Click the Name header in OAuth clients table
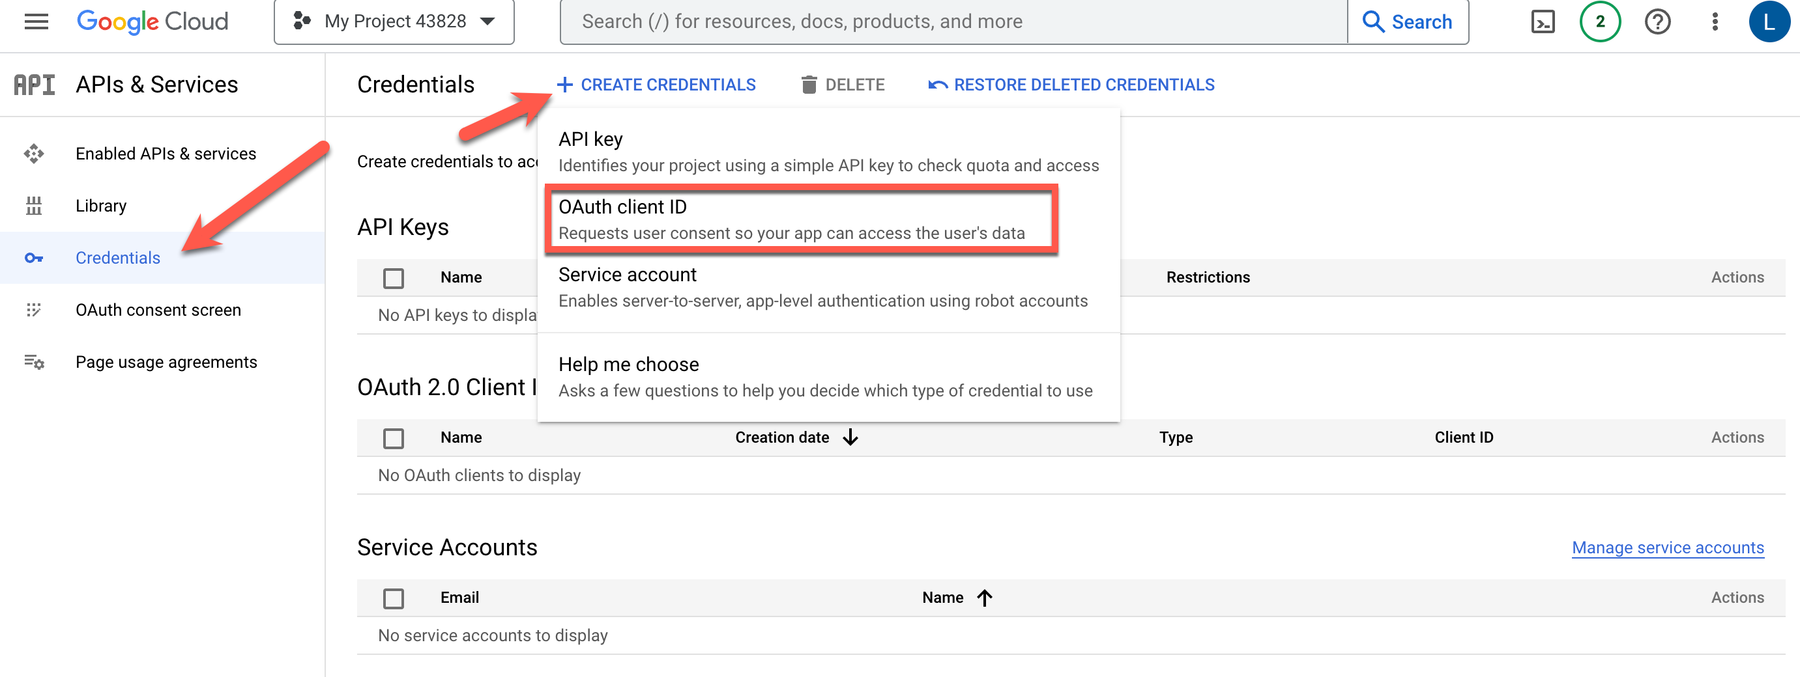1800x677 pixels. pyautogui.click(x=461, y=437)
